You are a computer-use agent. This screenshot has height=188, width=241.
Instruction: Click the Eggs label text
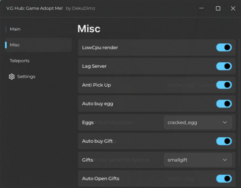point(88,122)
